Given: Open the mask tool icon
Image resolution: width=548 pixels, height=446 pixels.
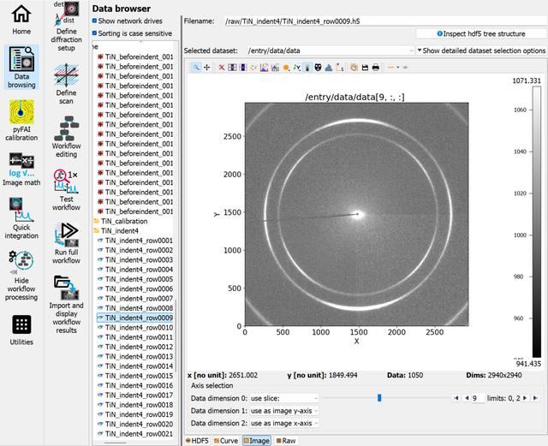Looking at the screenshot, I should (x=318, y=67).
